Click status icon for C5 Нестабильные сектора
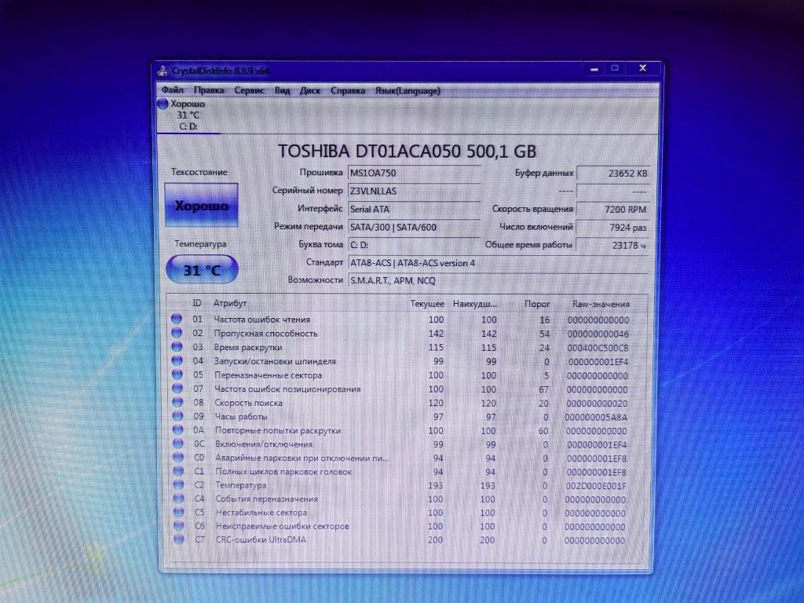 178,512
